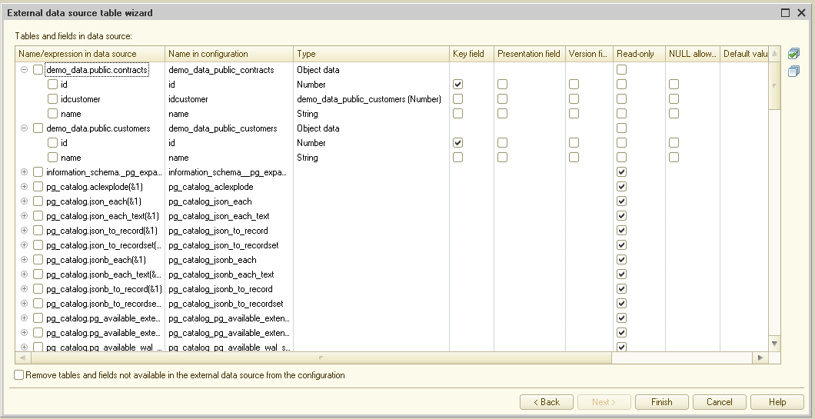Click the Clear All checkboxes icon
Viewport: 815px width, 419px height.
click(x=794, y=71)
